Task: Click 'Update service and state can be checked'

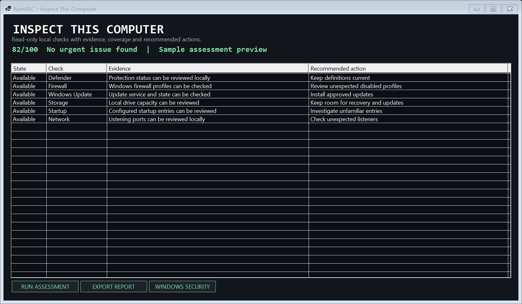Action: 159,94
